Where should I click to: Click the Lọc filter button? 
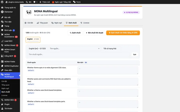(134, 55)
